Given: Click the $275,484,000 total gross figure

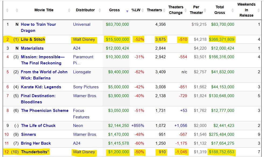Looking at the screenshot, I should (x=221, y=134).
